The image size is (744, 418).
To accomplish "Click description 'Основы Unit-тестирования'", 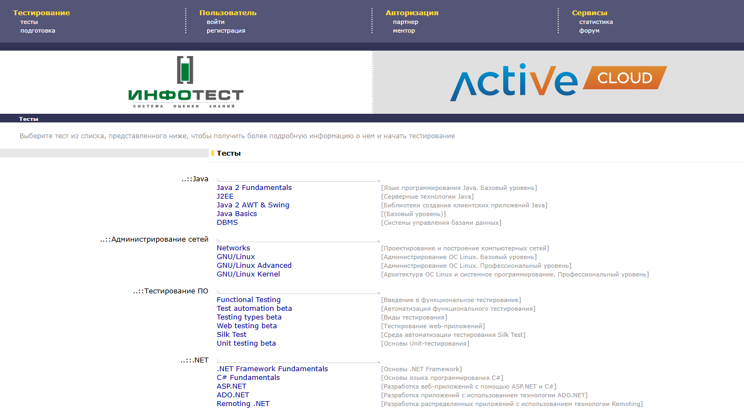I will (425, 344).
